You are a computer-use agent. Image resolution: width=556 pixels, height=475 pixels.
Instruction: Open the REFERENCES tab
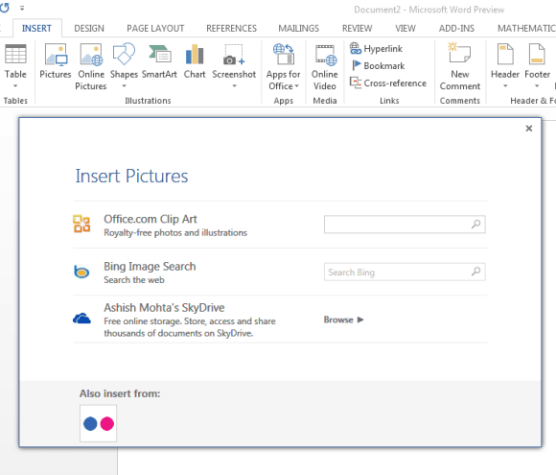pos(232,29)
